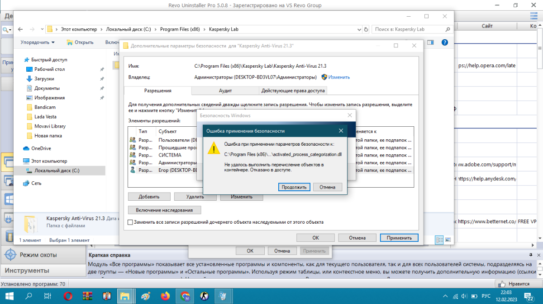The width and height of the screenshot is (543, 304).
Task: Toggle the Explorer preview pane icon
Action: pyautogui.click(x=430, y=42)
